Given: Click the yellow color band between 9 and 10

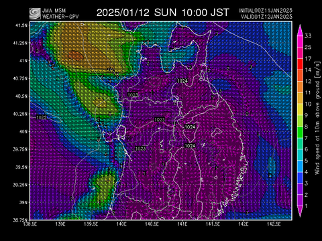Looking at the screenshot, I should click(300, 110).
